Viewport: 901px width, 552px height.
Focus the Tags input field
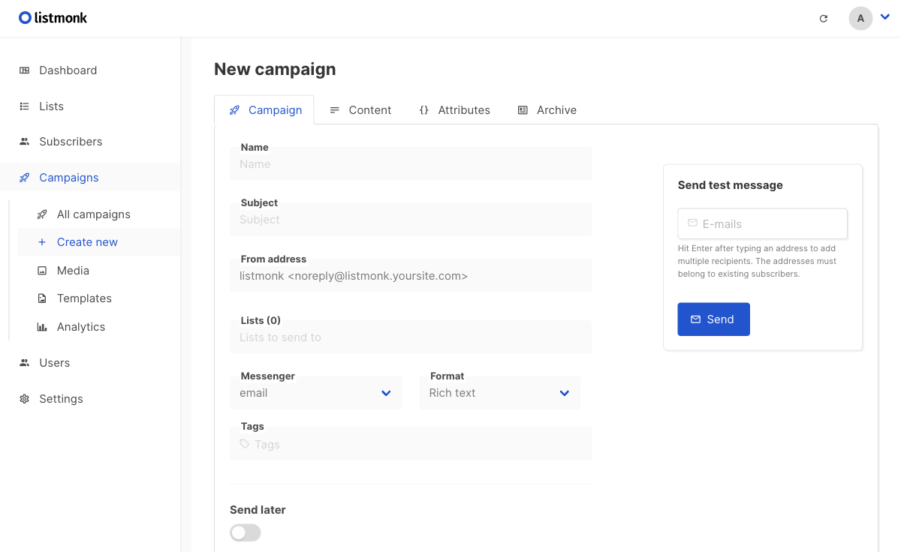[411, 444]
